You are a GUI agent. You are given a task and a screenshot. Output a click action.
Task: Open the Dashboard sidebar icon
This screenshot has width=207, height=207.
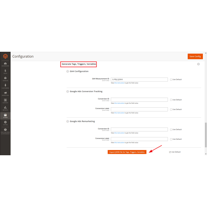[5, 64]
